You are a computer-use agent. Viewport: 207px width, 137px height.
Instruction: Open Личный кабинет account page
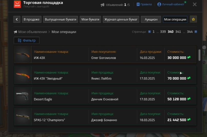[171, 4]
